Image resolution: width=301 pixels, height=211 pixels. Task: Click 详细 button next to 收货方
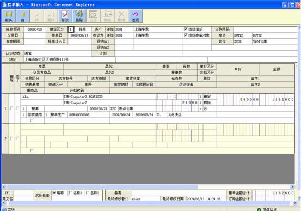(x=110, y=35)
